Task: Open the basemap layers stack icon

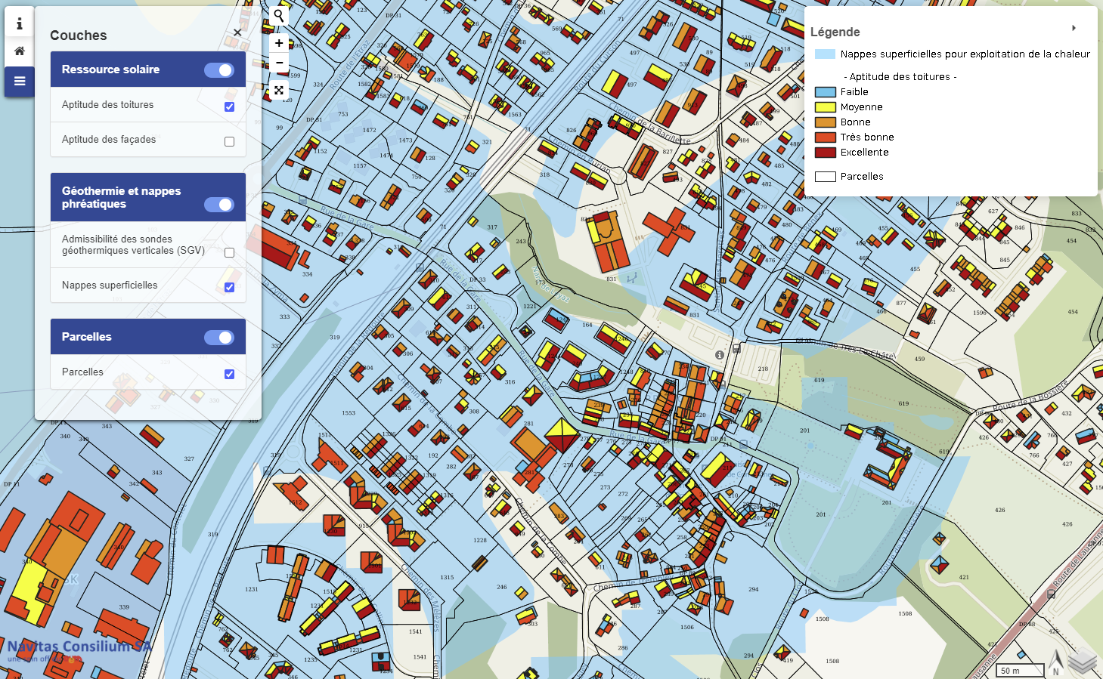Action: click(1083, 661)
